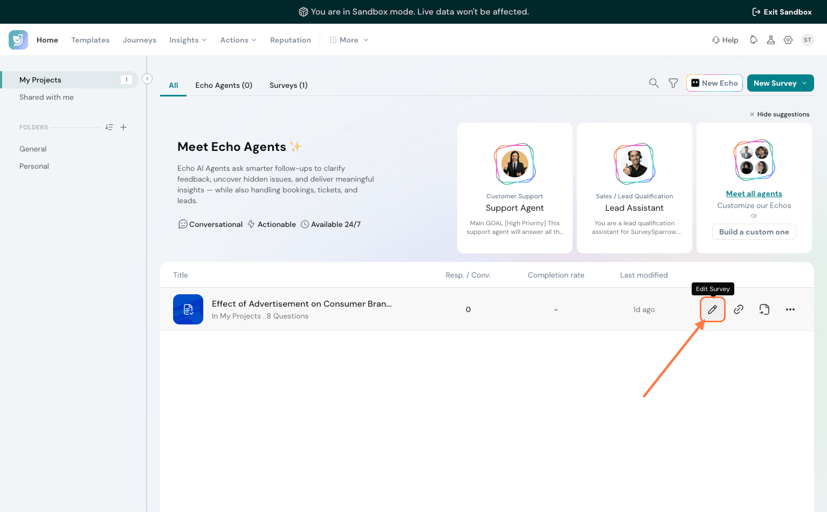Click the Build a custom one button
Viewport: 827px width, 512px height.
coord(754,232)
